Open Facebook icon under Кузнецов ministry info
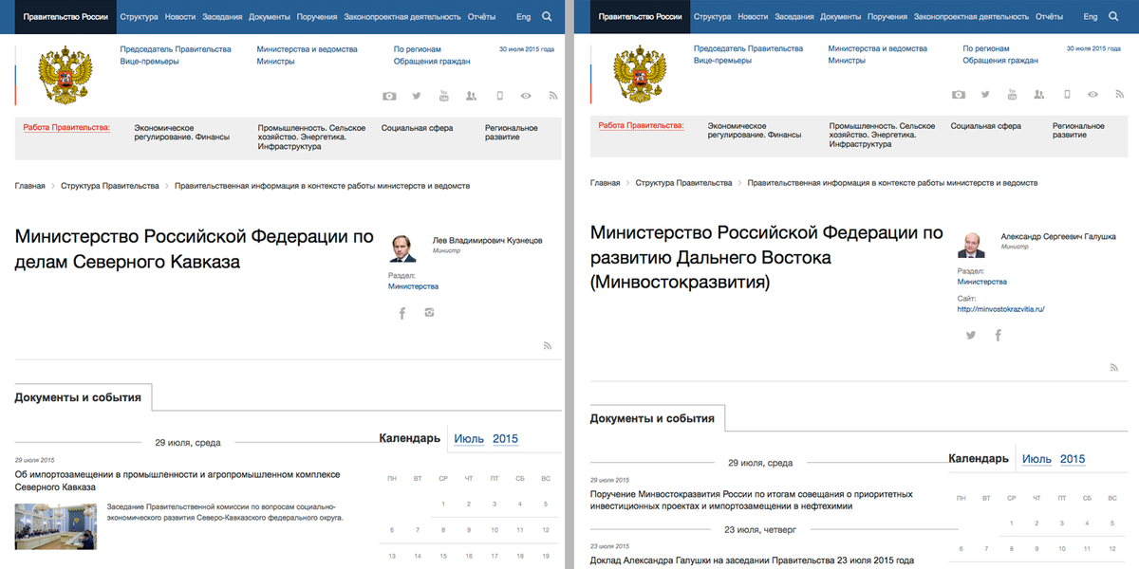The width and height of the screenshot is (1139, 569). 402,313
